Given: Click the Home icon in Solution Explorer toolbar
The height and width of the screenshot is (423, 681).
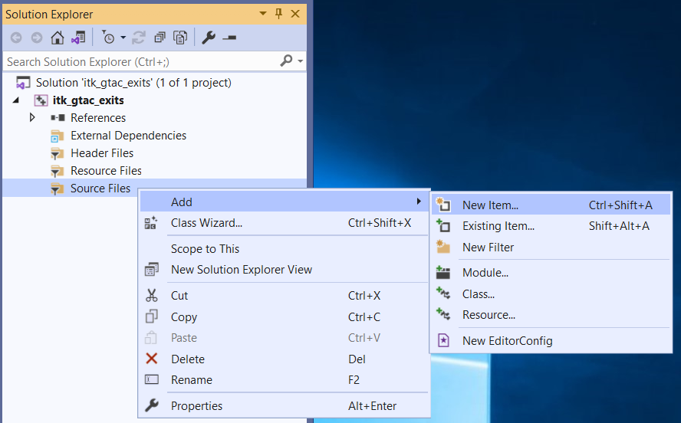Looking at the screenshot, I should 58,38.
